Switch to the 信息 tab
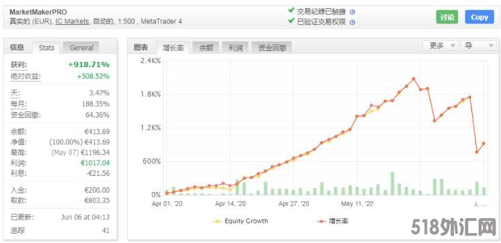This screenshot has height=243, width=501. [x=17, y=48]
